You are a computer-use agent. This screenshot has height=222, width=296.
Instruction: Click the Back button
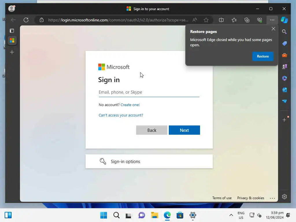click(x=151, y=130)
